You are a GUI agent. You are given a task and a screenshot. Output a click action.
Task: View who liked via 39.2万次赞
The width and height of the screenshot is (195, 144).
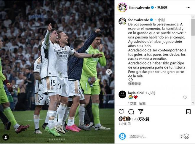[140, 119]
